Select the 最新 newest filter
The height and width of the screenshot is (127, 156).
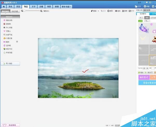[x=147, y=18]
